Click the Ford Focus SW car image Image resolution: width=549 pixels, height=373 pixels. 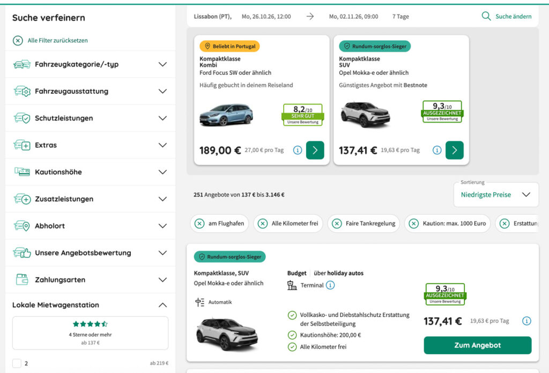pyautogui.click(x=226, y=115)
